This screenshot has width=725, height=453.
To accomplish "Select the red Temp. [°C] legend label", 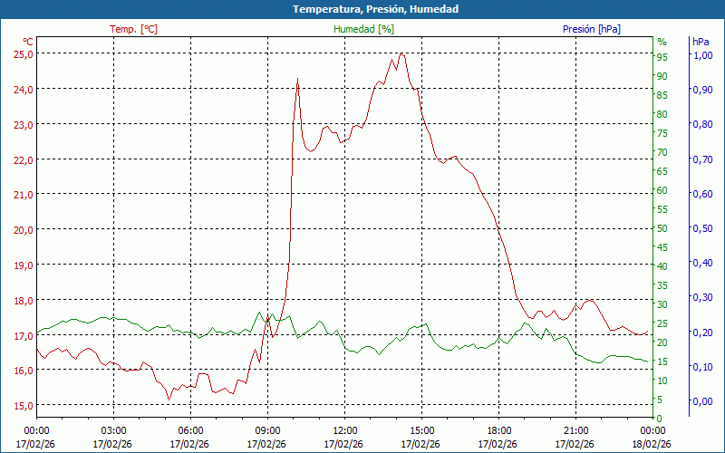I will (x=133, y=29).
